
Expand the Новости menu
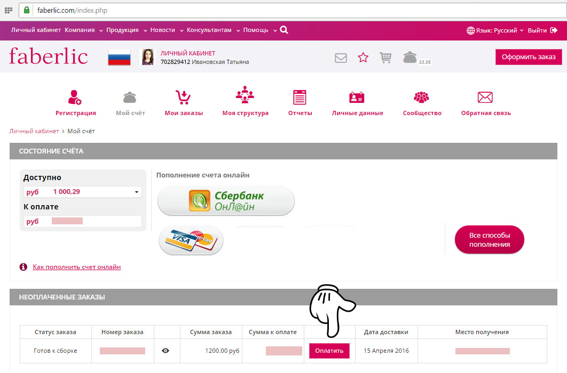click(167, 30)
